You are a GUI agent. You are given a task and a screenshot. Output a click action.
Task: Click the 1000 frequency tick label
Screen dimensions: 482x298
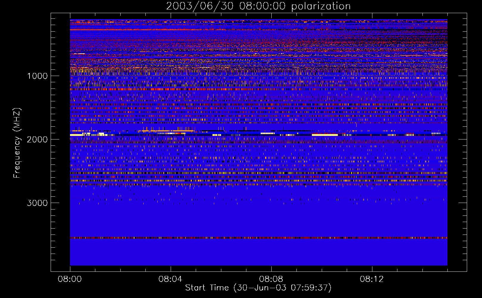[37, 76]
